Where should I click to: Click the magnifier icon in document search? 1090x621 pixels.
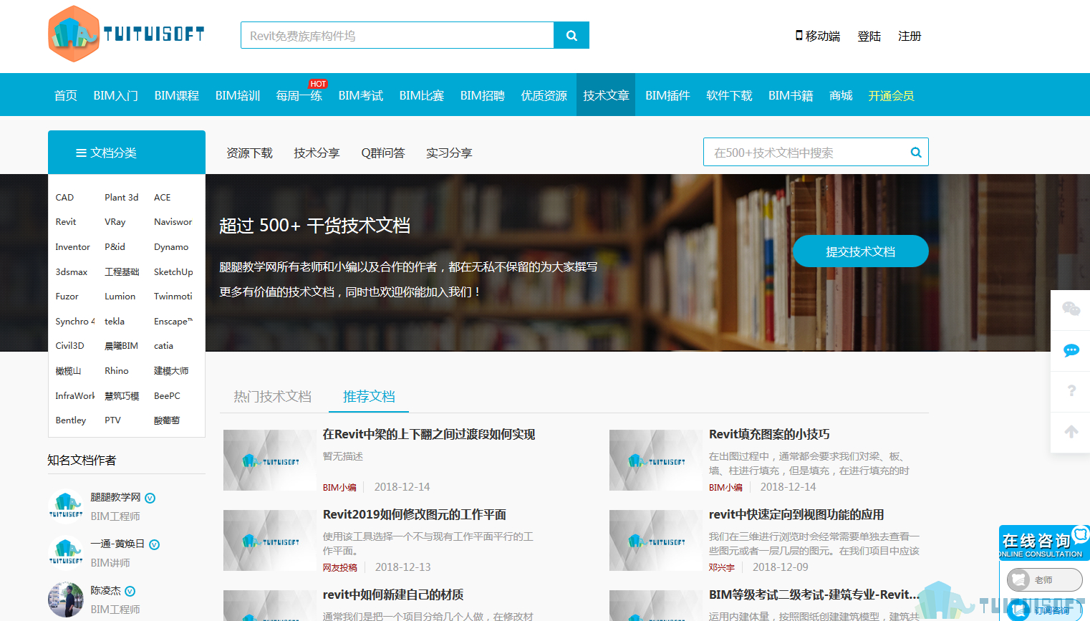coord(915,152)
